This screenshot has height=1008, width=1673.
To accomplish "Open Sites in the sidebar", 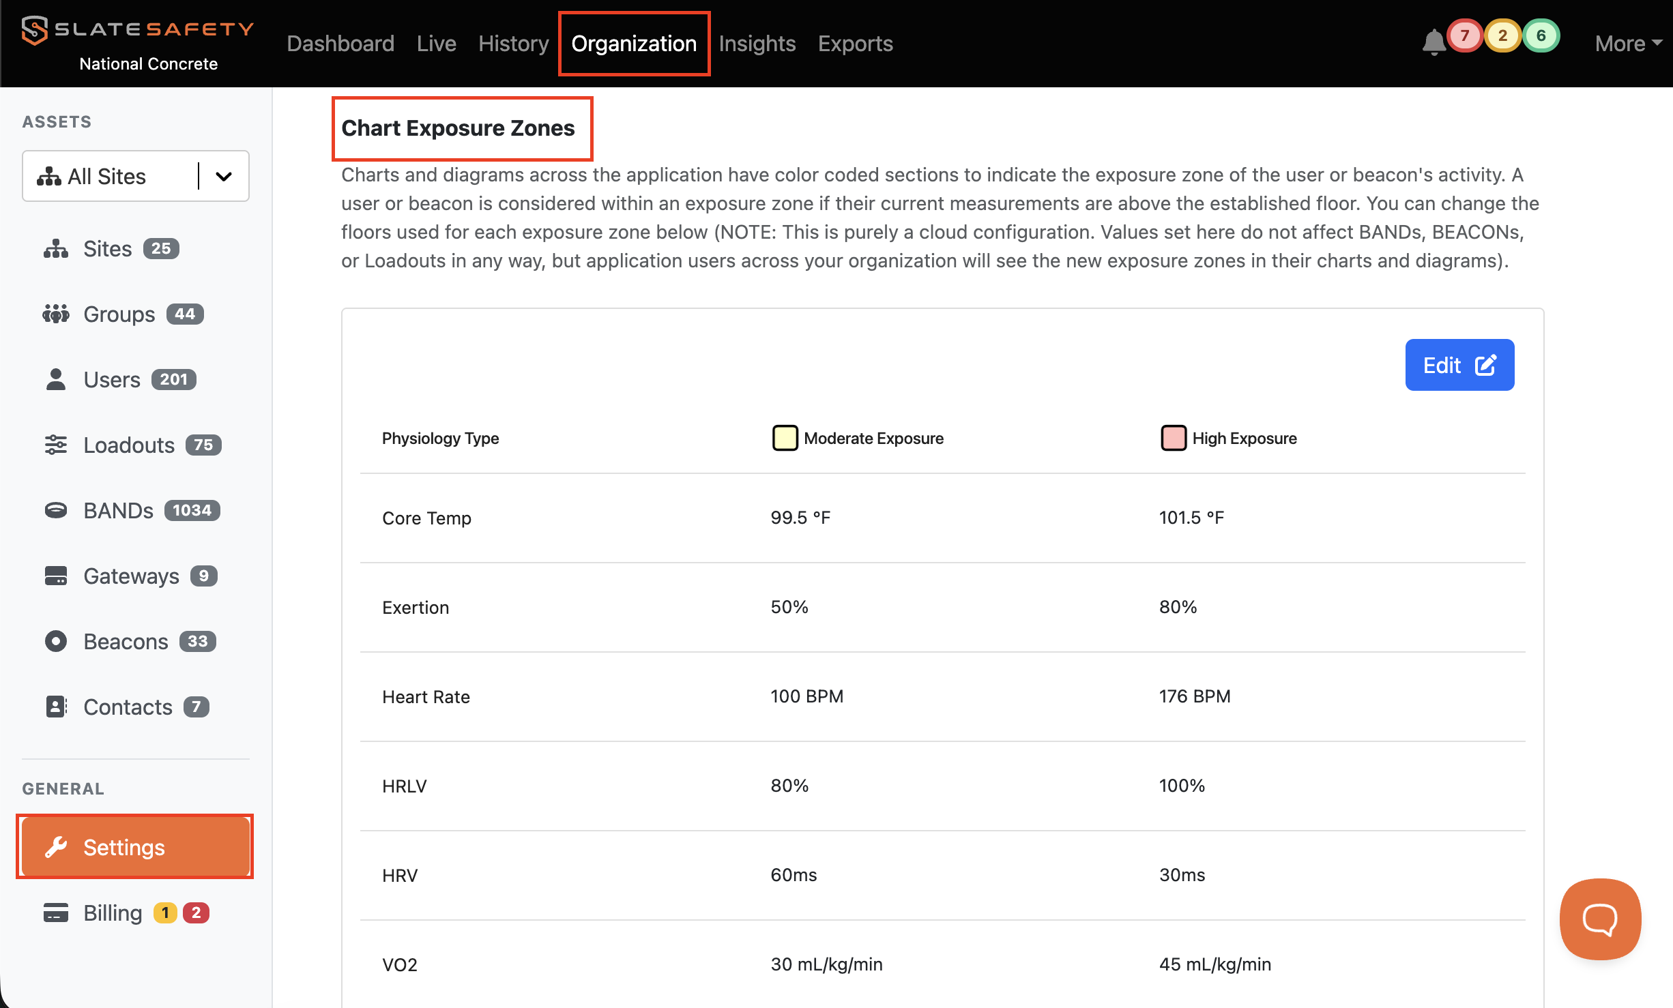I will [107, 249].
